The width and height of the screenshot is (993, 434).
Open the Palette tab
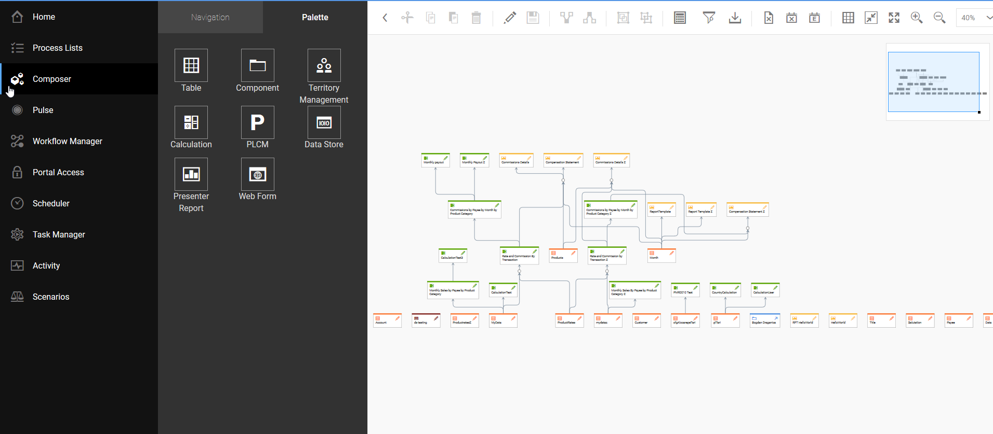point(315,17)
